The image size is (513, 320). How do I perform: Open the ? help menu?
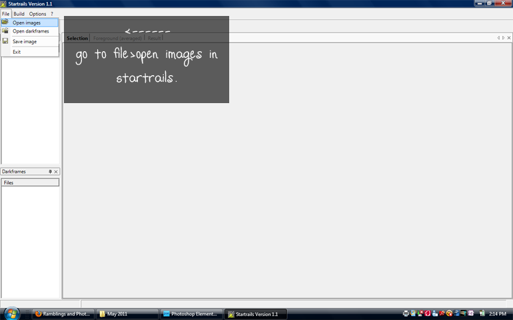pos(52,14)
